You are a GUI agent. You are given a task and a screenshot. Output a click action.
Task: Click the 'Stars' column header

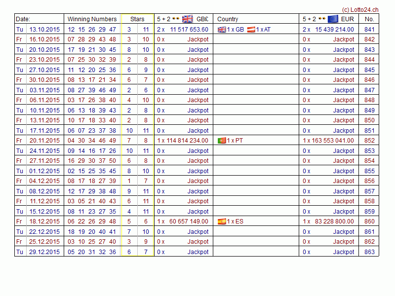[x=137, y=19]
